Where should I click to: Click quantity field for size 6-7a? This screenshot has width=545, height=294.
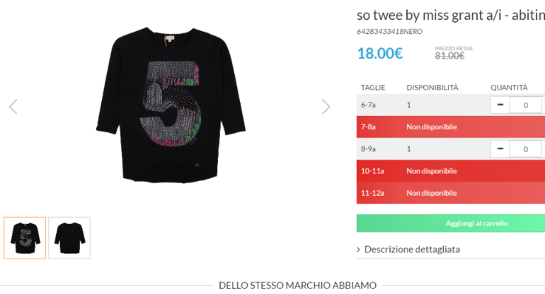[x=525, y=105]
